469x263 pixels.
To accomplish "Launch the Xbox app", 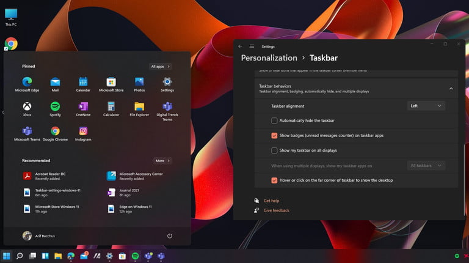I will click(x=27, y=109).
